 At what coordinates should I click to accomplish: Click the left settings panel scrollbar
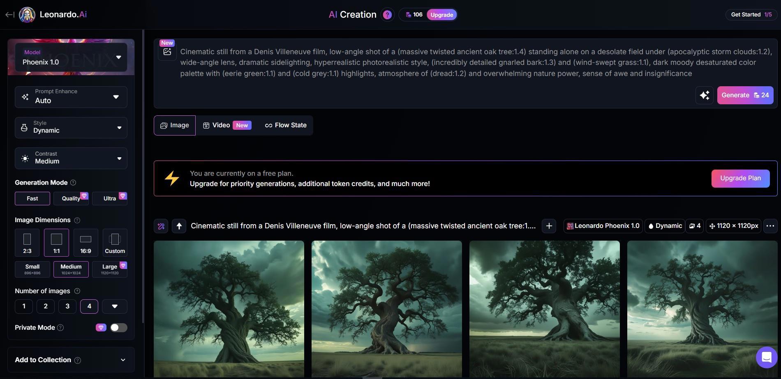(143, 177)
